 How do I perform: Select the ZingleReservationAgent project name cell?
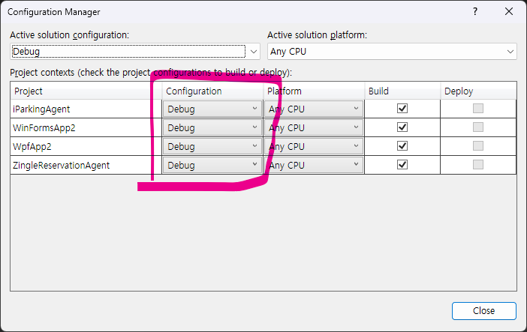[62, 165]
